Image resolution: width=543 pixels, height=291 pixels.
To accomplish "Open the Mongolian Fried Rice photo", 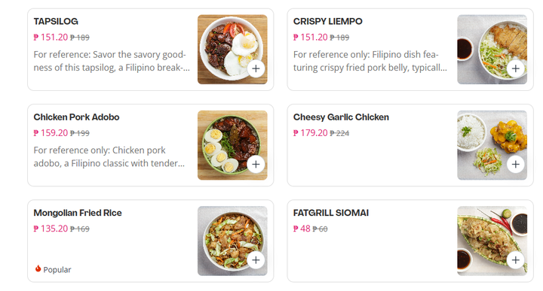I will (232, 241).
